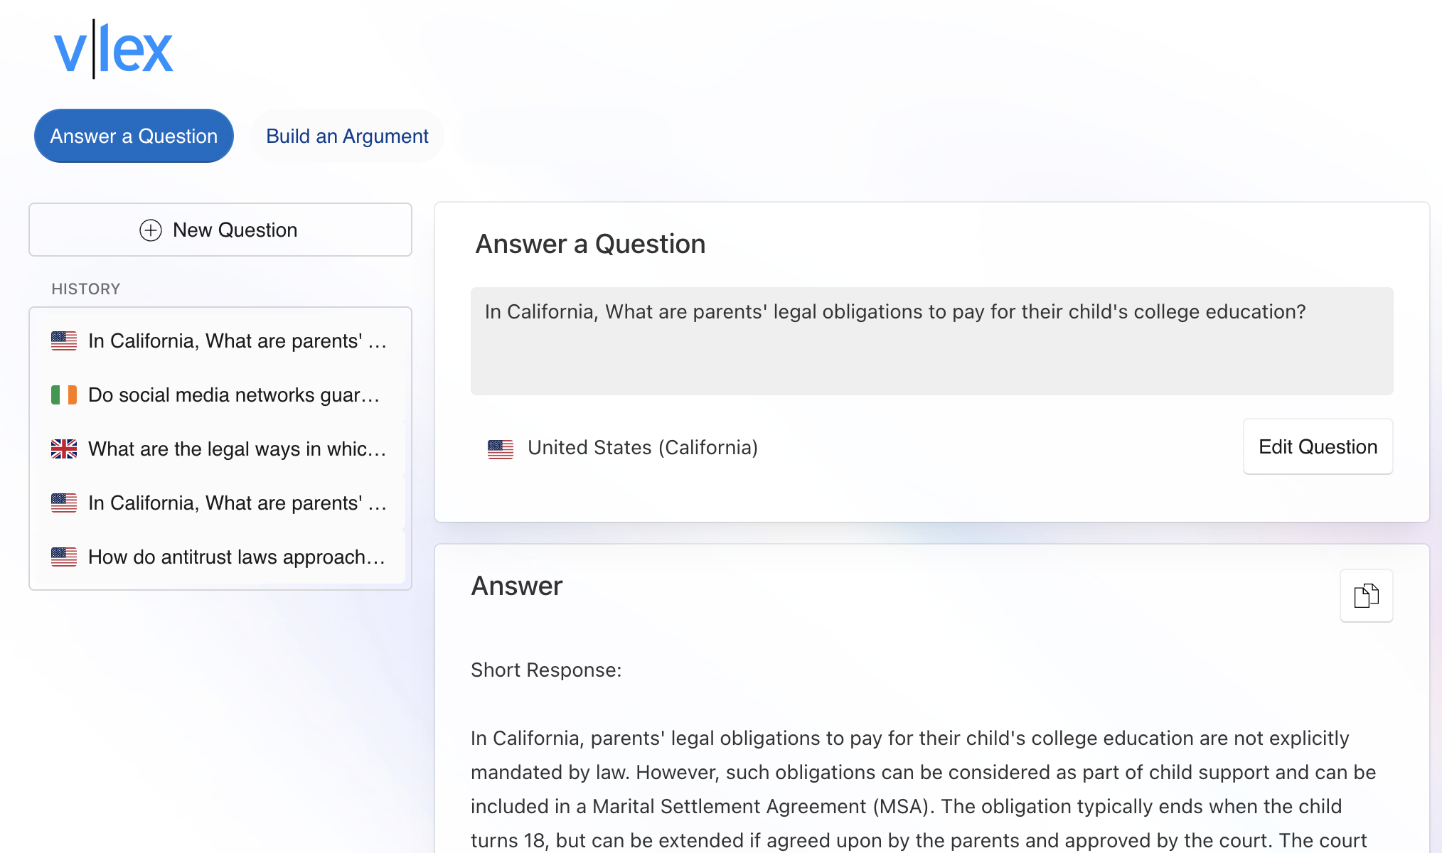Click the Short Response label

tap(546, 670)
